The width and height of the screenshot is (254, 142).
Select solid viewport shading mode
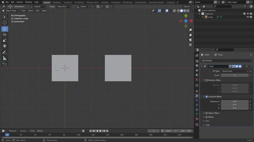(182, 11)
